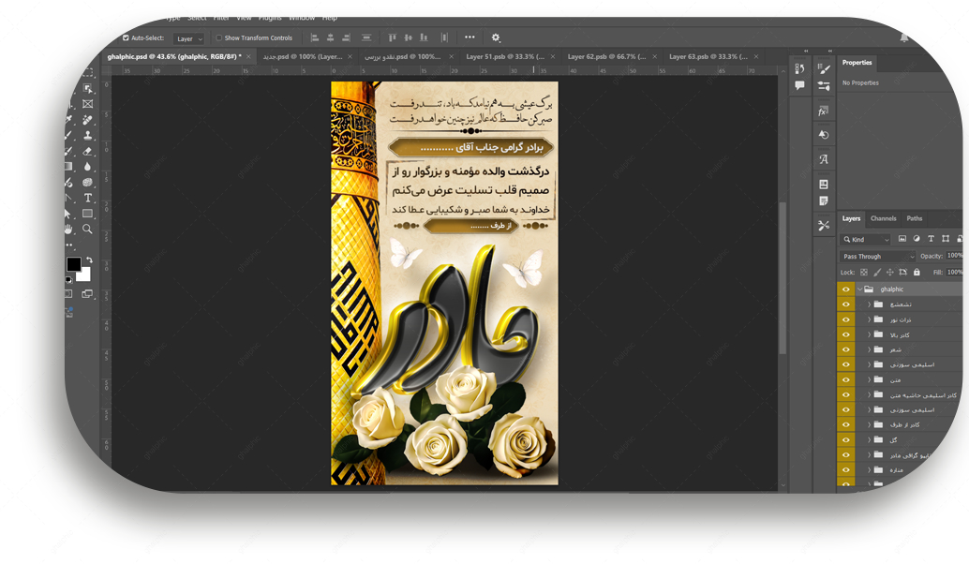The height and width of the screenshot is (564, 969).
Task: Switch to the Channels tab
Action: (x=883, y=218)
